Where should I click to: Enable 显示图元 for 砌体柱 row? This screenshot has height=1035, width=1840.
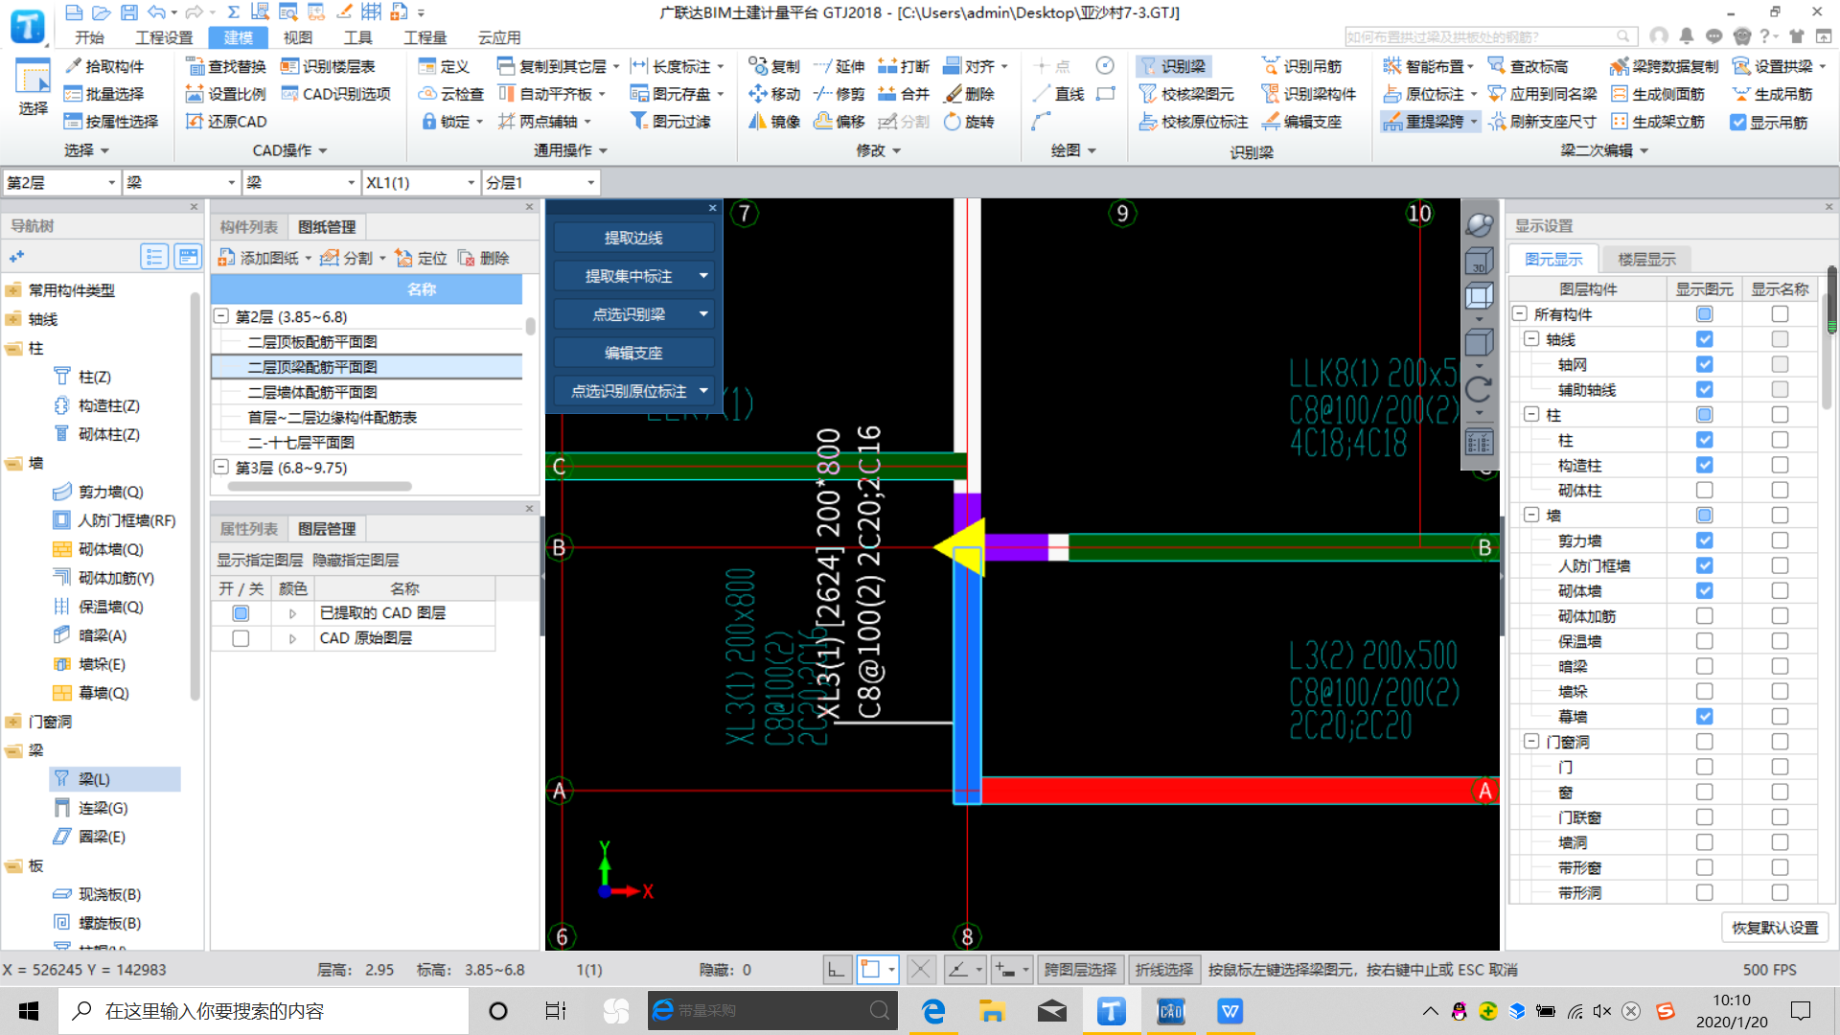pyautogui.click(x=1704, y=490)
